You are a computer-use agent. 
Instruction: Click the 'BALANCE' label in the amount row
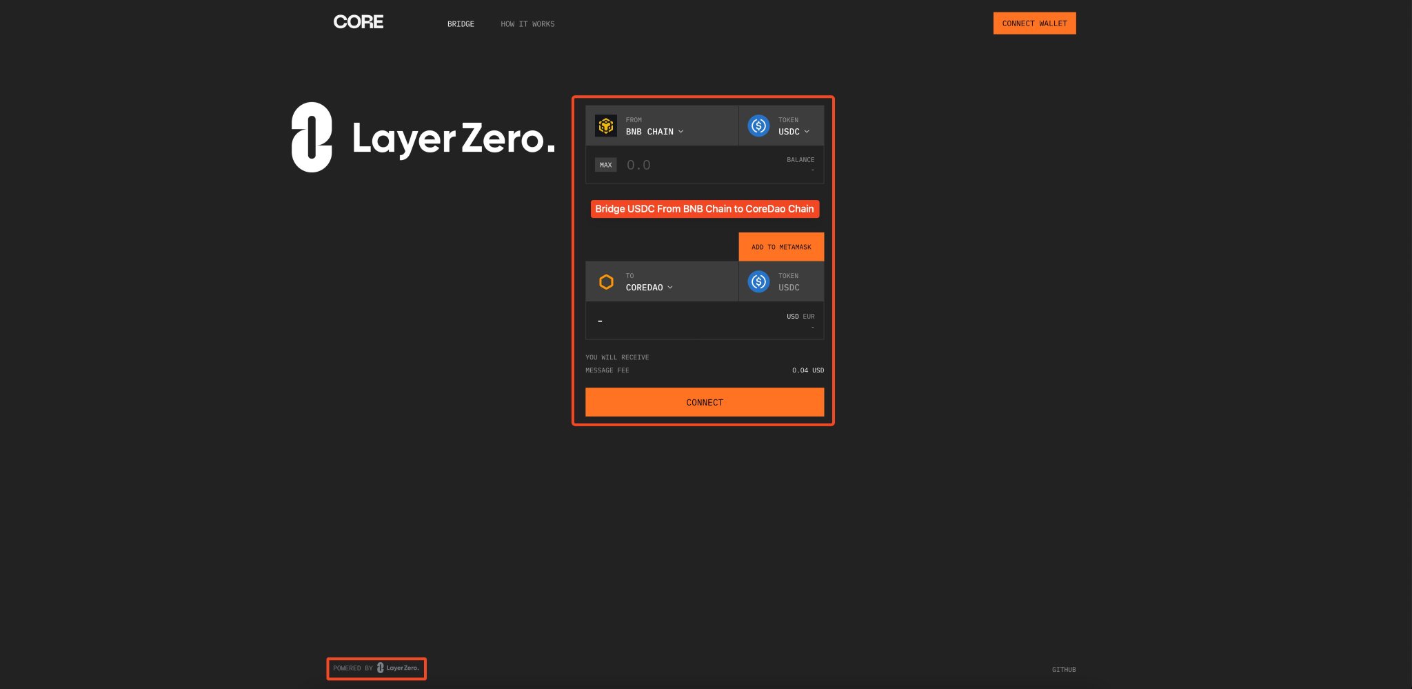tap(800, 160)
